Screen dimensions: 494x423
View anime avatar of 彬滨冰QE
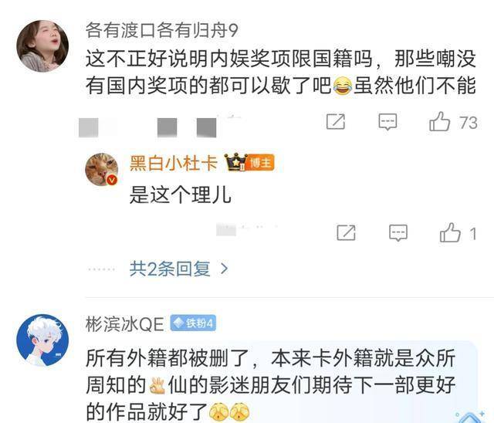(42, 340)
